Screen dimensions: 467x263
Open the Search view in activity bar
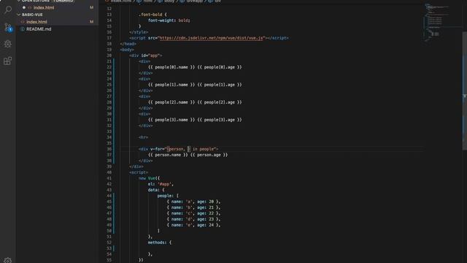[8, 9]
